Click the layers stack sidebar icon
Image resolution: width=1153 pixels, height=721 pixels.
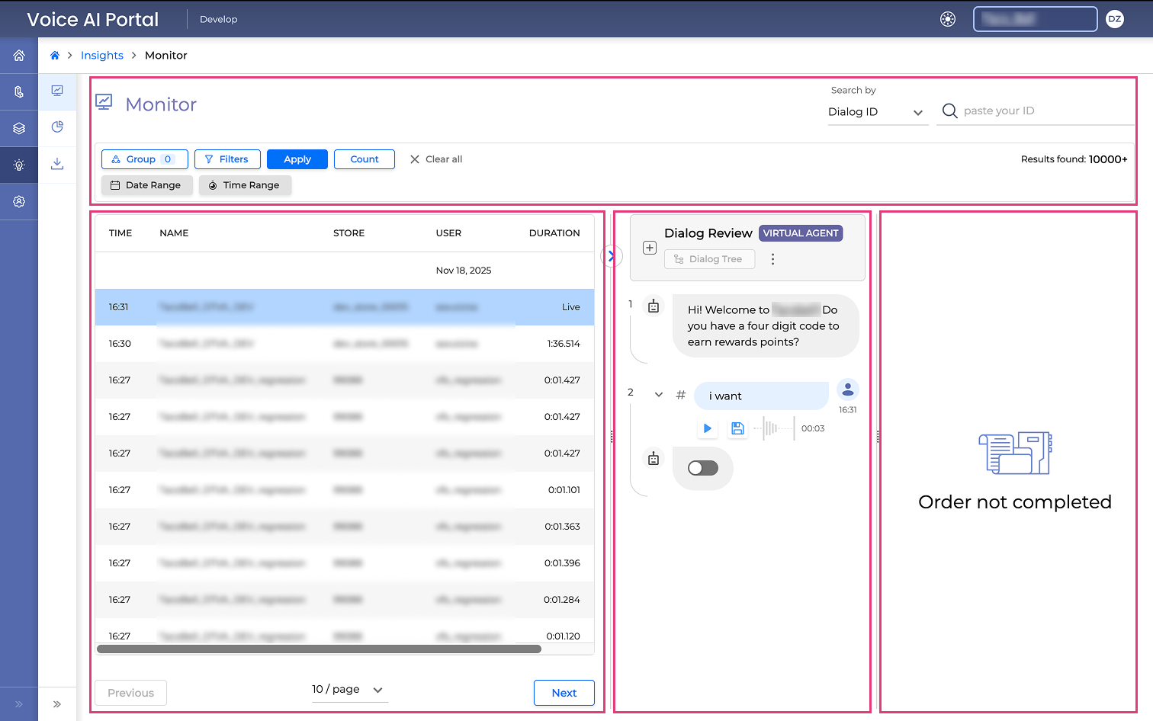click(19, 129)
